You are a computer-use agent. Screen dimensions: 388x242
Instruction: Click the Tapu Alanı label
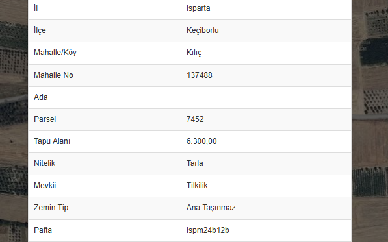tap(52, 141)
